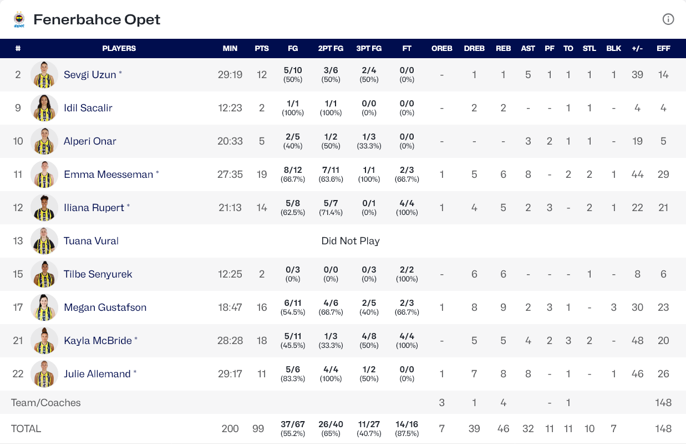Select the REB column header

pyautogui.click(x=504, y=48)
